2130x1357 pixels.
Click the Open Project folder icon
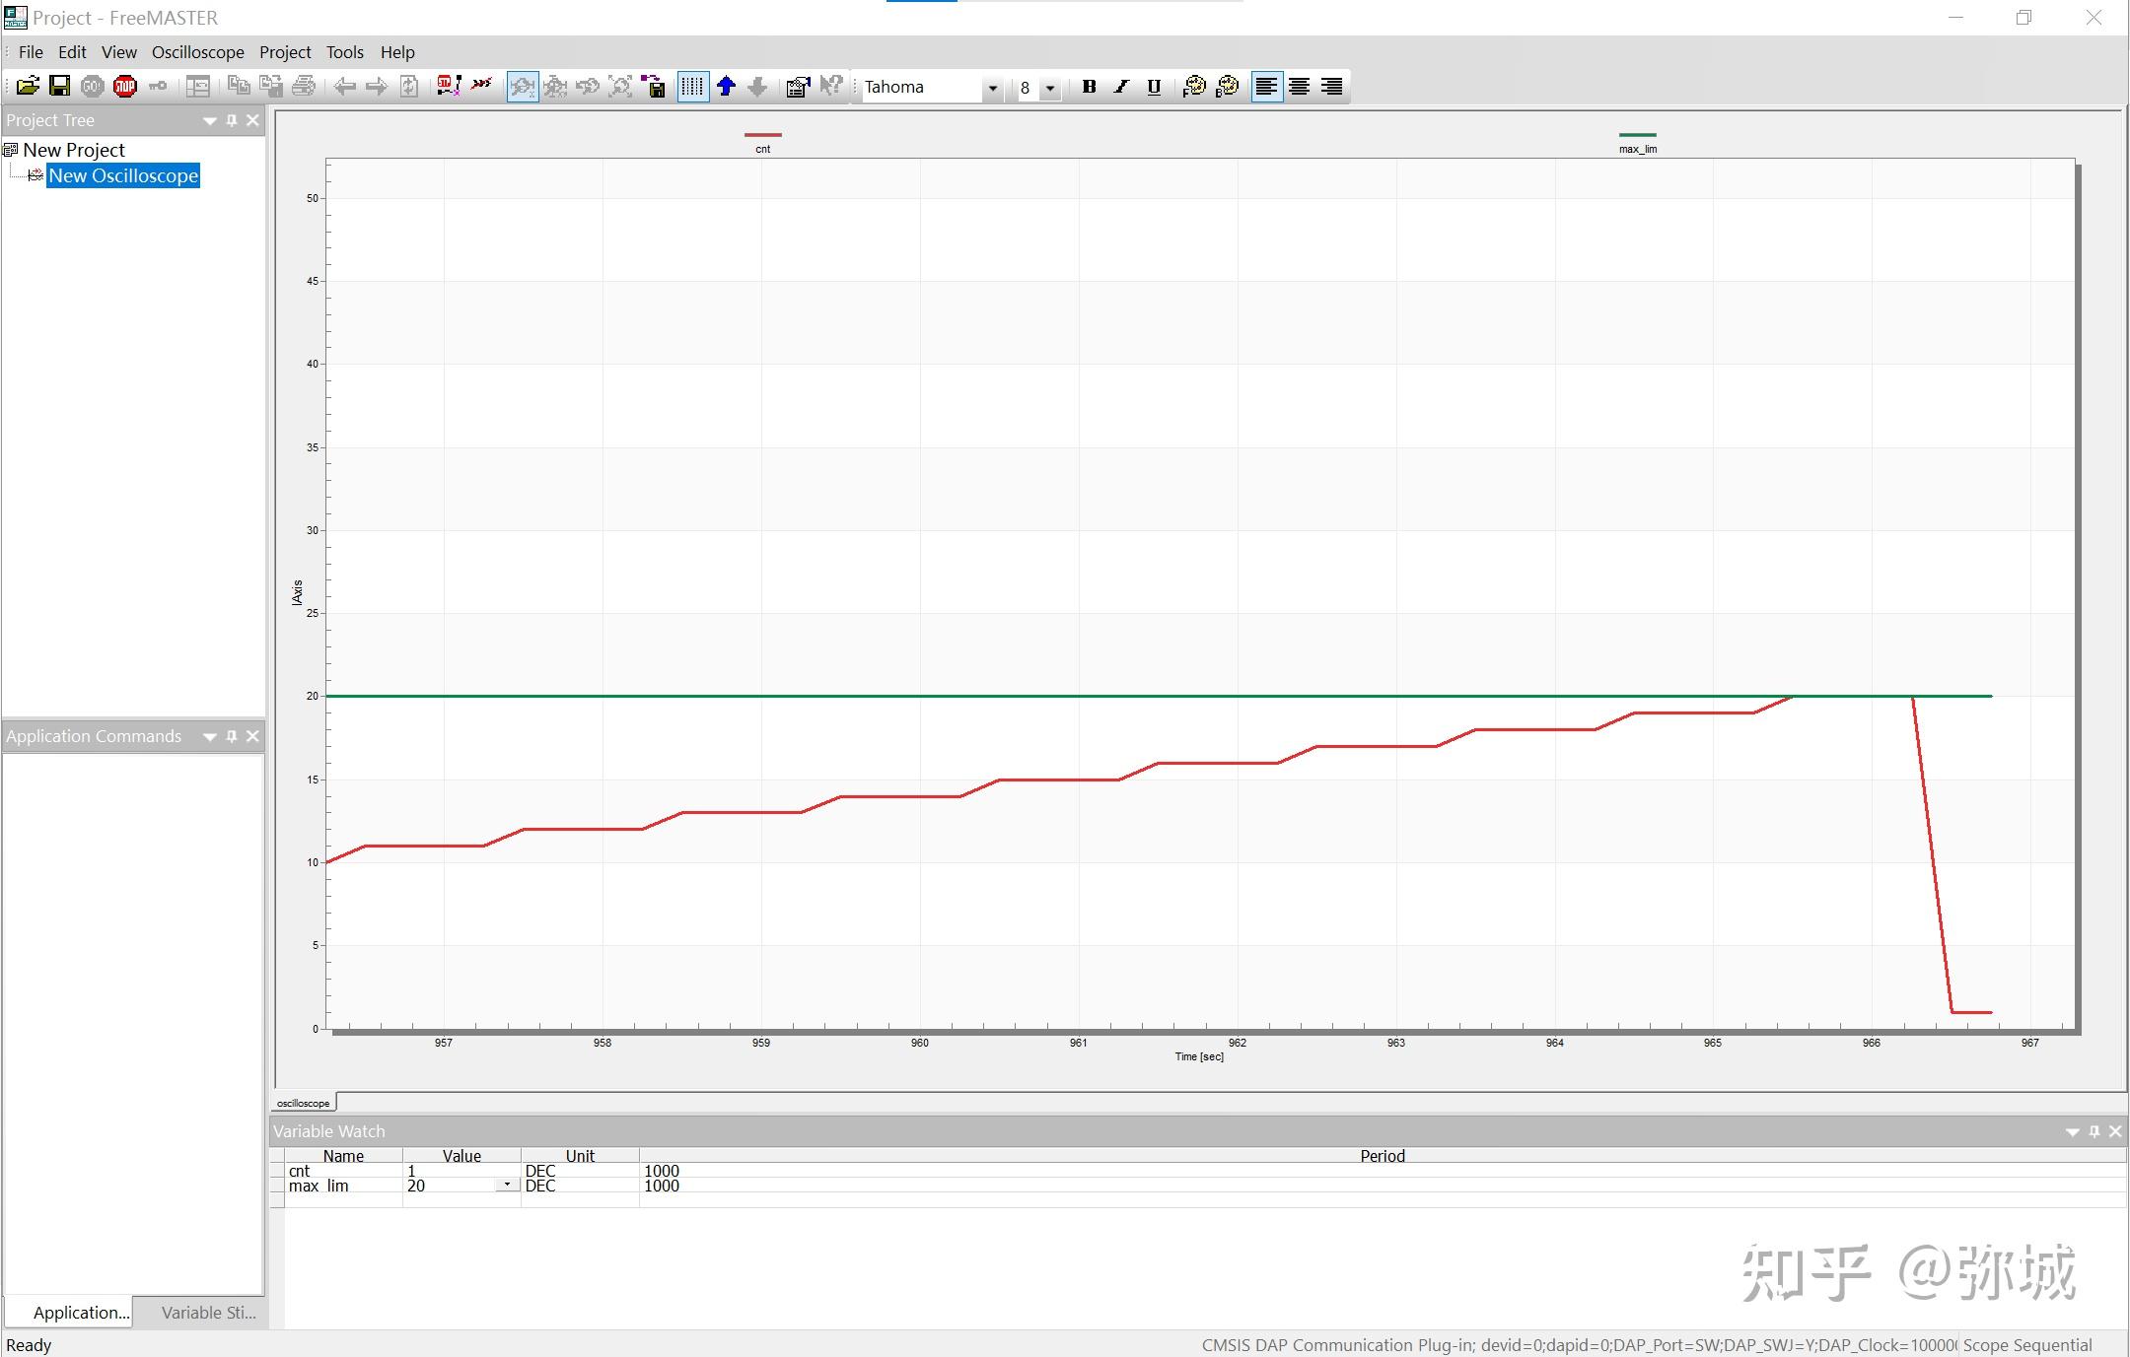28,87
